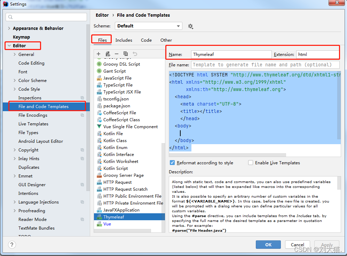The height and width of the screenshot is (256, 347).
Task: Open the Scheme Default dropdown
Action: (x=149, y=26)
